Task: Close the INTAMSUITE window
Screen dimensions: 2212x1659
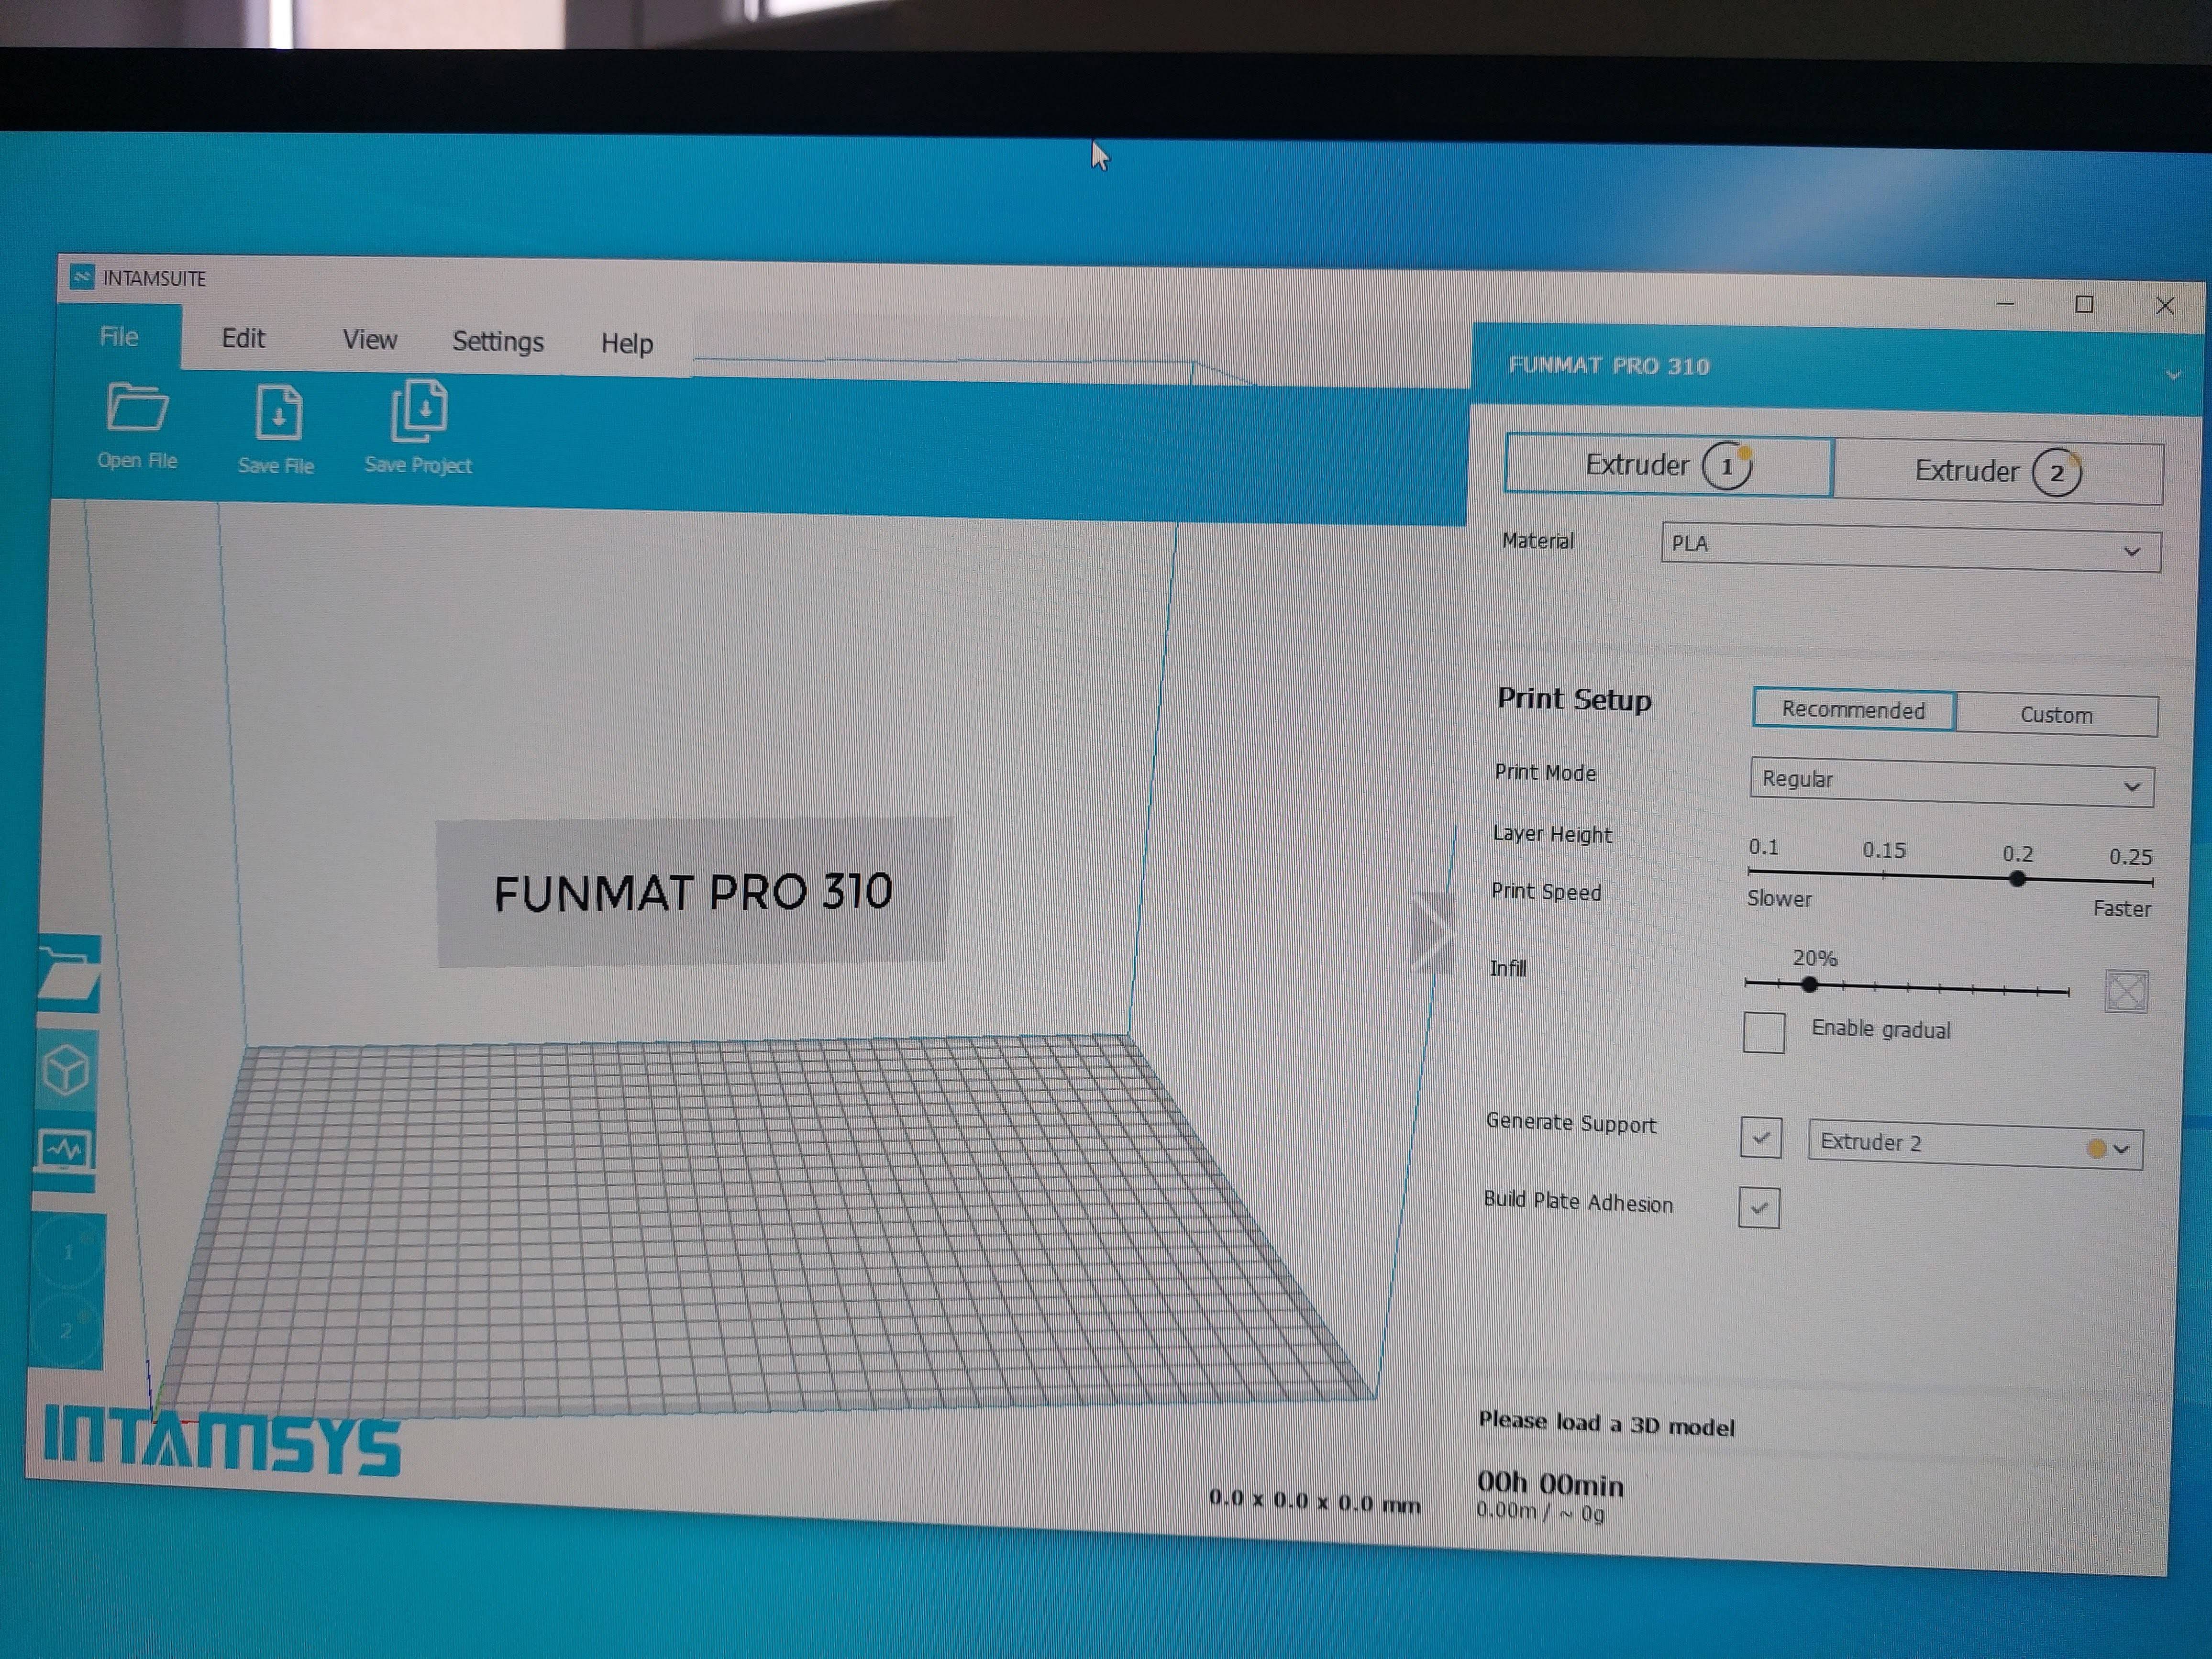Action: [x=2165, y=306]
